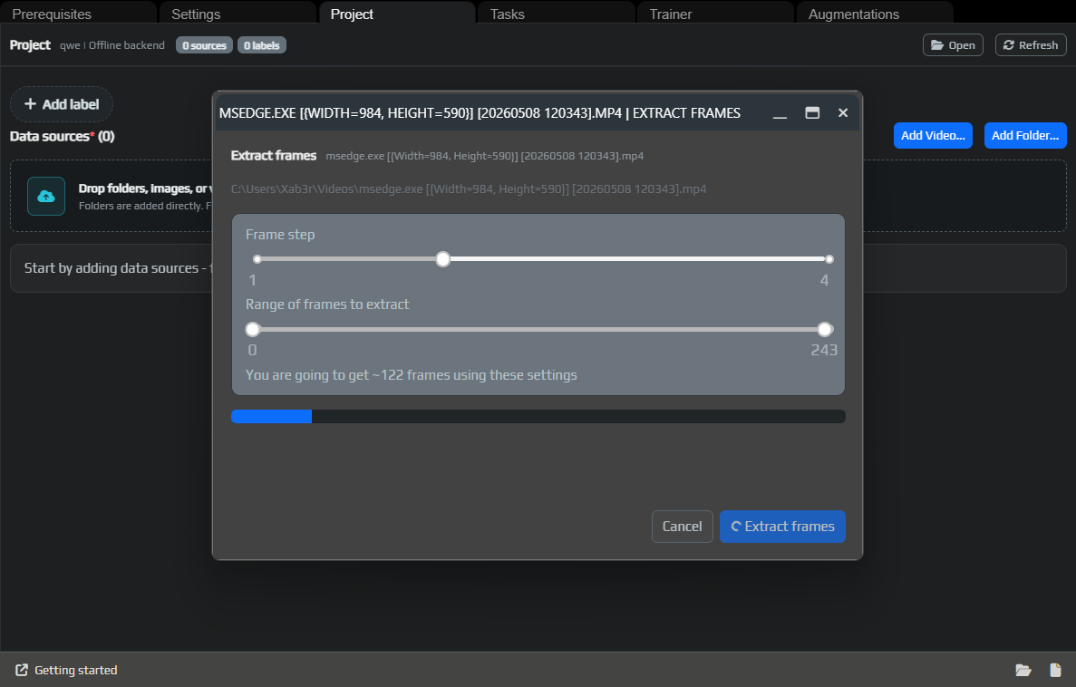The height and width of the screenshot is (687, 1076).
Task: Click the extraction progress bar
Action: click(538, 417)
